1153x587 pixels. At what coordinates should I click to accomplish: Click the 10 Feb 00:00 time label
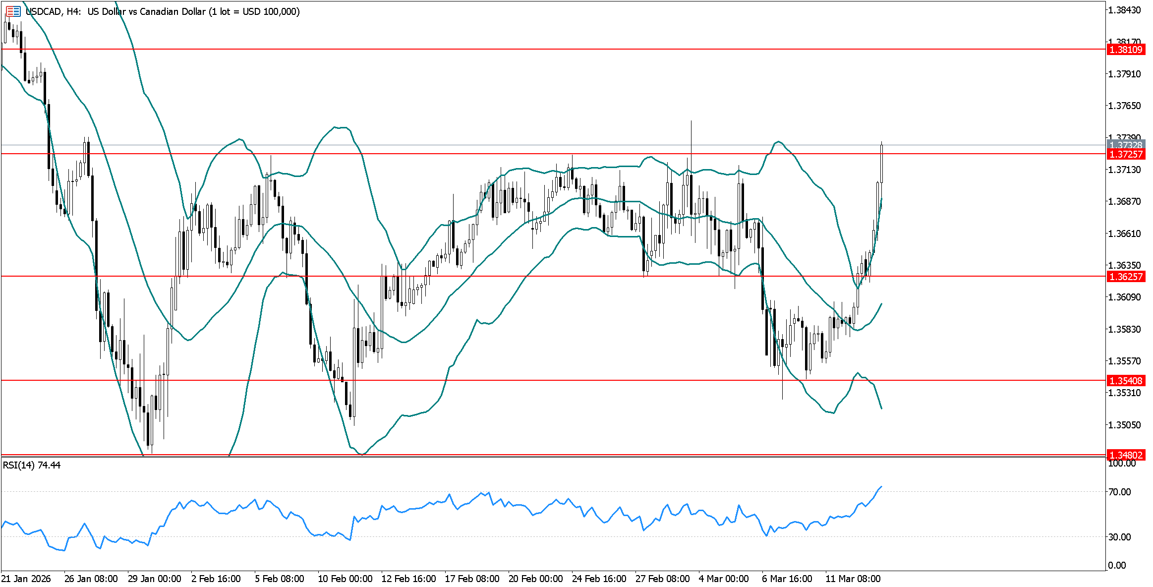[345, 579]
